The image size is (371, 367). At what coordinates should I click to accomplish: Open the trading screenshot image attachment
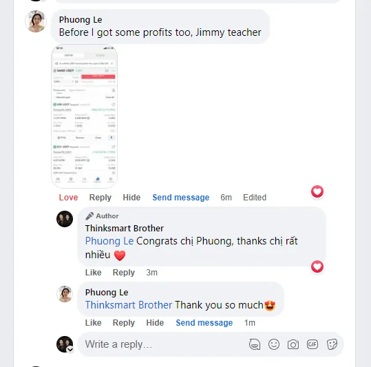pos(84,116)
